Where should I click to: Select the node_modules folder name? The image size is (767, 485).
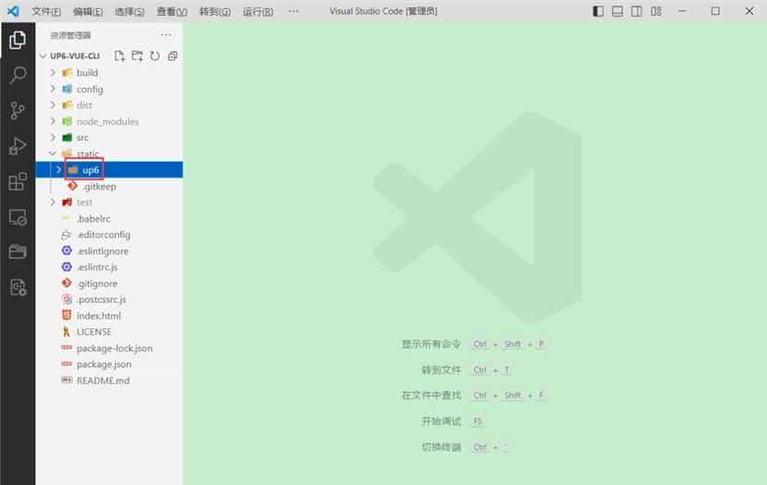pos(108,121)
